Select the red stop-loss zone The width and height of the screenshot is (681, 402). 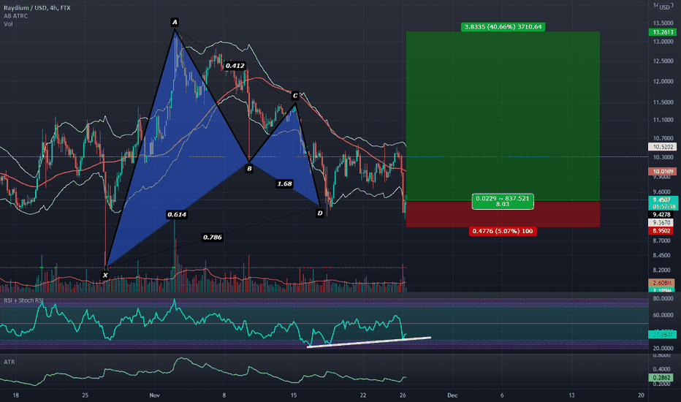(503, 214)
